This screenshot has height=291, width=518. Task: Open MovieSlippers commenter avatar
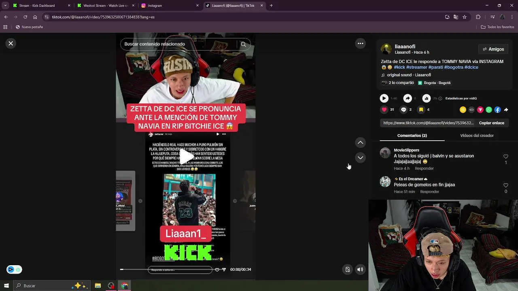point(385,152)
